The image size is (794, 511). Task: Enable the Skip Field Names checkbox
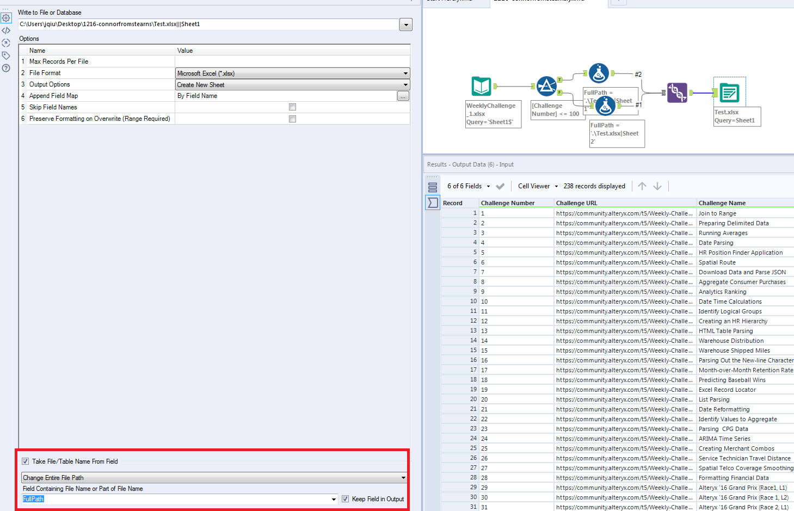[292, 107]
